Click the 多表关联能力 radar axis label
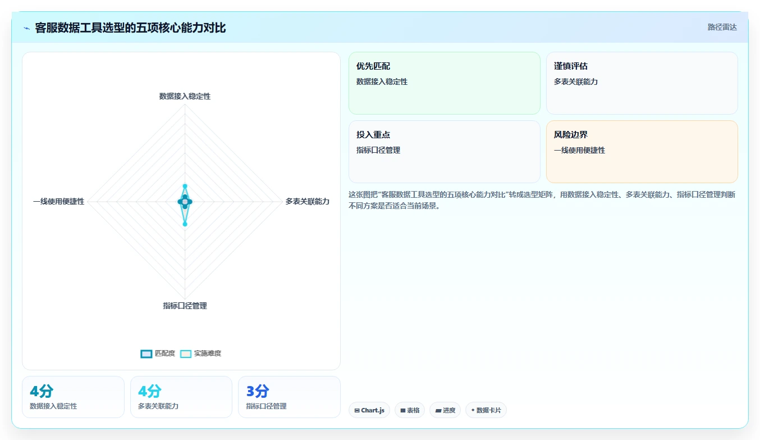Image resolution: width=760 pixels, height=440 pixels. click(307, 201)
